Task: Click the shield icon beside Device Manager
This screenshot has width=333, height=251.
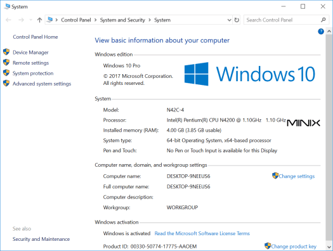Action: 6,52
